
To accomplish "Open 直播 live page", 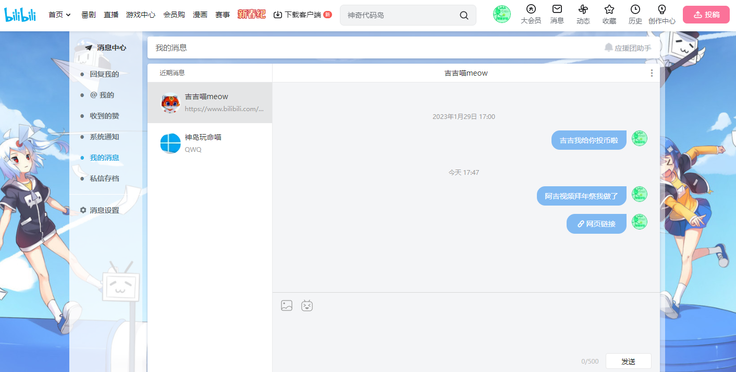I will (x=111, y=15).
